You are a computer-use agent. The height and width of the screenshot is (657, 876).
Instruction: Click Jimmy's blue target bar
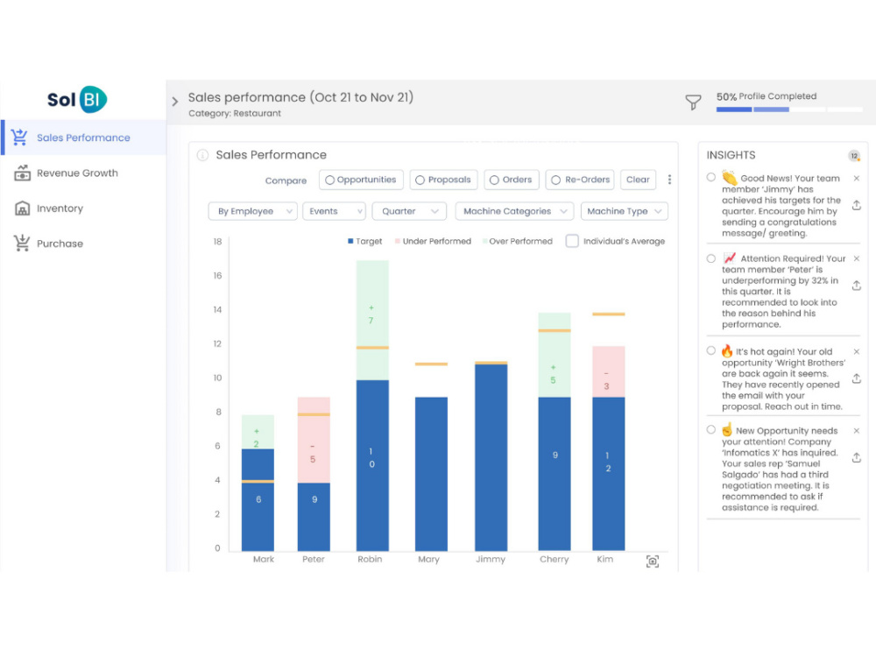coord(491,457)
